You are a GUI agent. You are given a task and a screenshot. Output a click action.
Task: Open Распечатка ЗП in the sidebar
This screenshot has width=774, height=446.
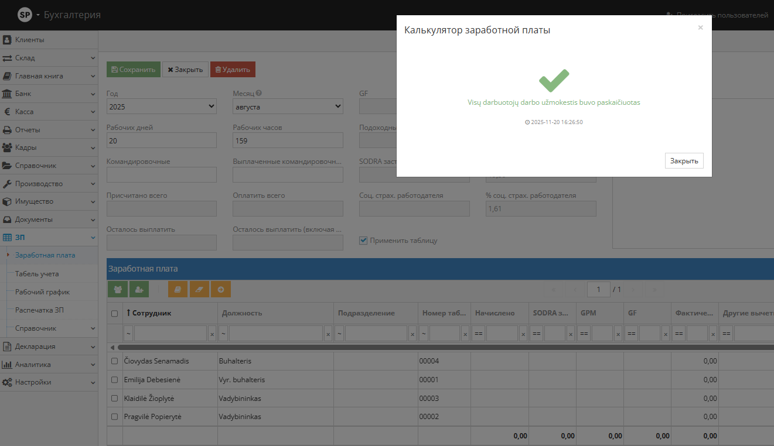39,310
